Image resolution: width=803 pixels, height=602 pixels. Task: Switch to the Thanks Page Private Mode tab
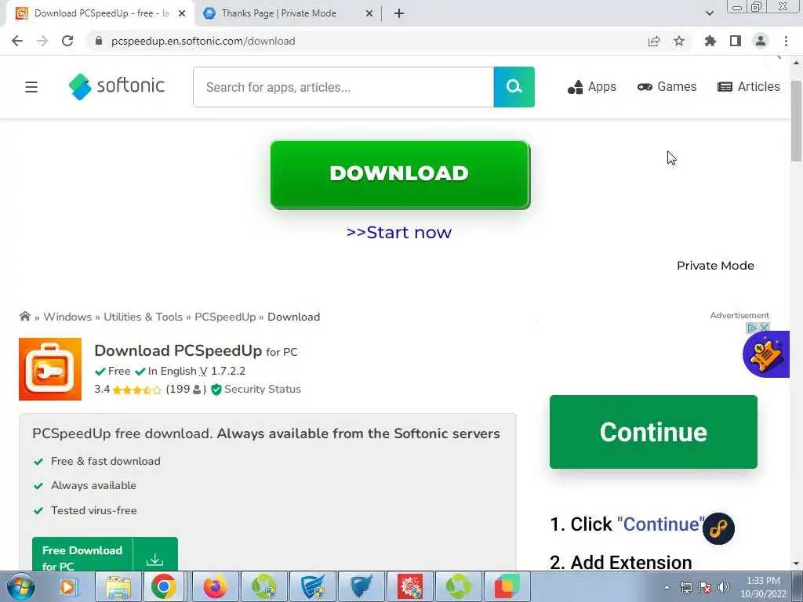[279, 13]
